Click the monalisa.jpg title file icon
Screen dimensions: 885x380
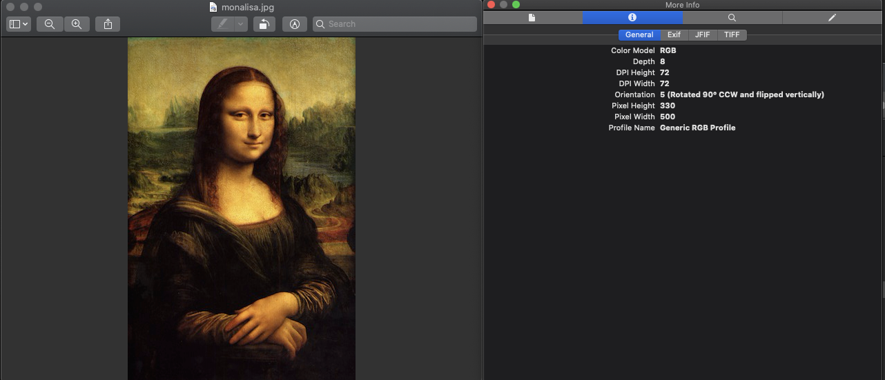coord(213,7)
